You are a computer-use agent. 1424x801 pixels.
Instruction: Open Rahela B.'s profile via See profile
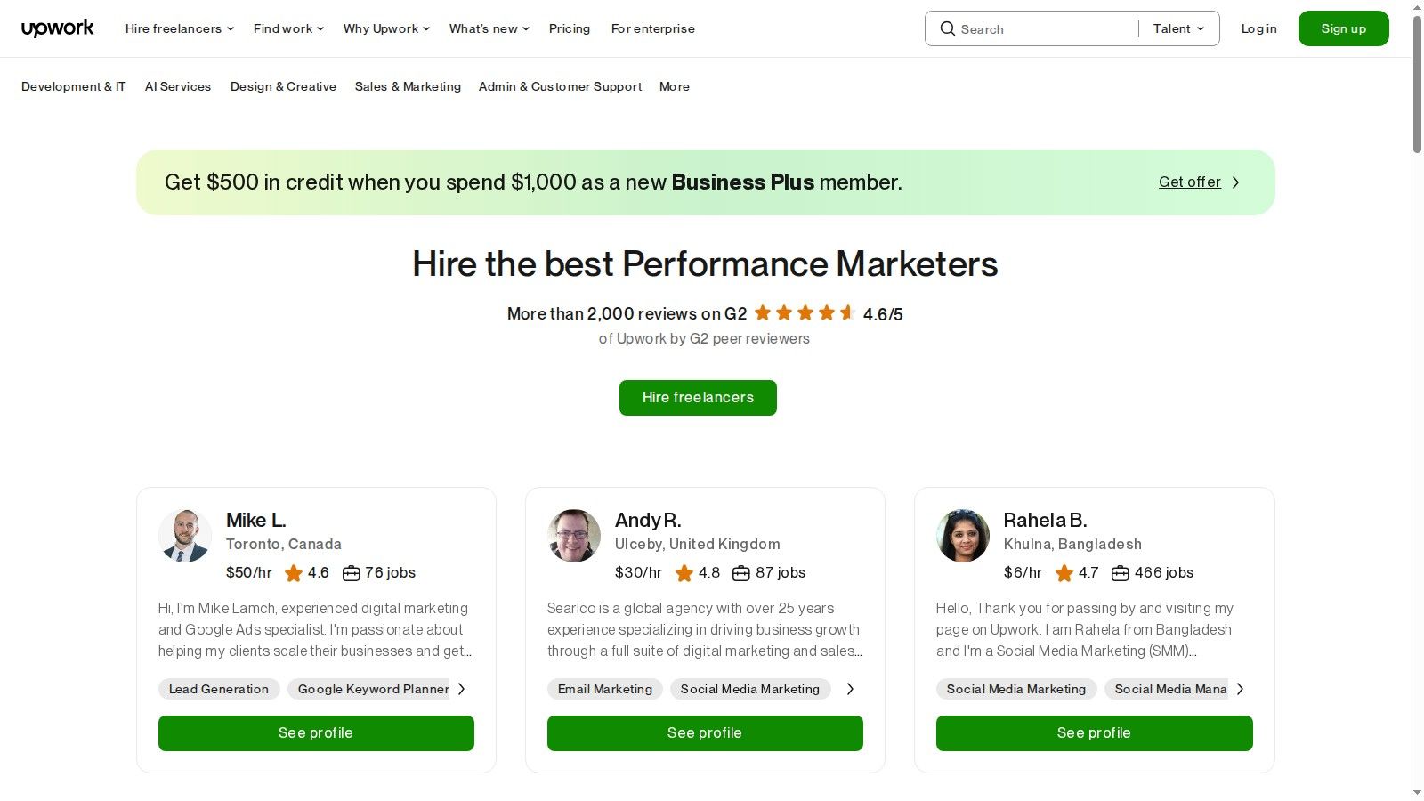pos(1094,732)
